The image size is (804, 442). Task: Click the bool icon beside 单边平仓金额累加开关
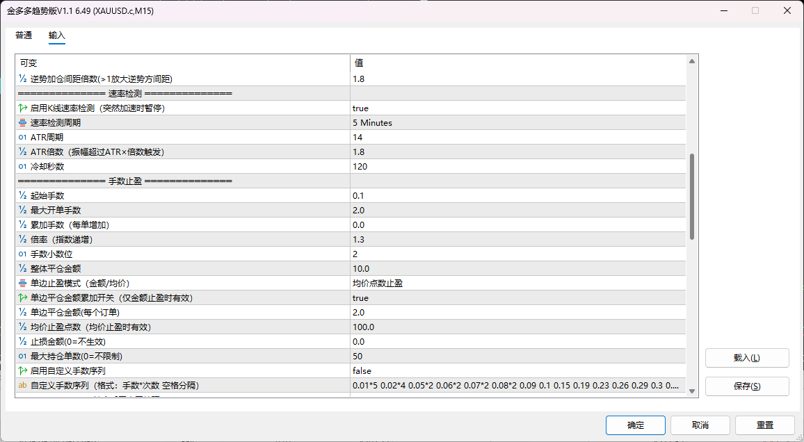point(22,298)
